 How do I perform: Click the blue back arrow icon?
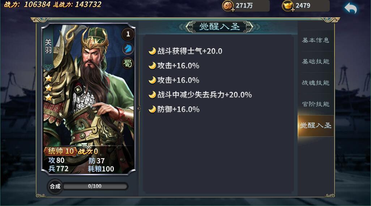coord(351,8)
